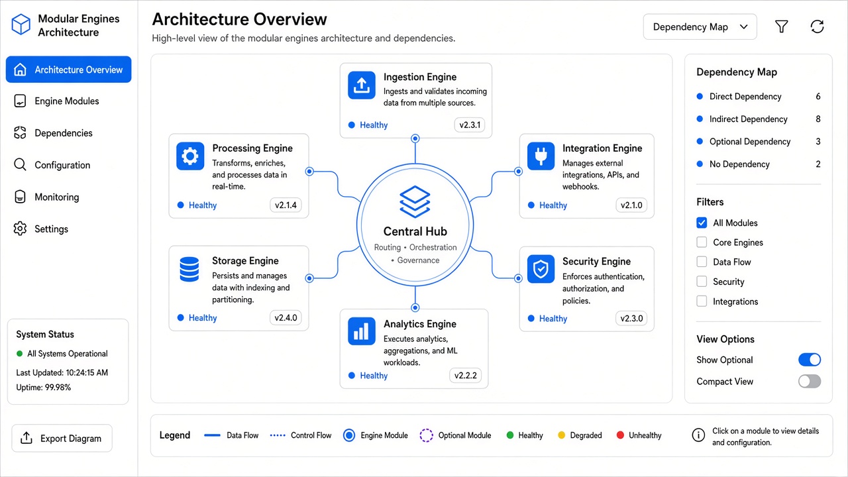Enable the Data Flow filter checkbox
Image resolution: width=848 pixels, height=477 pixels.
(702, 262)
